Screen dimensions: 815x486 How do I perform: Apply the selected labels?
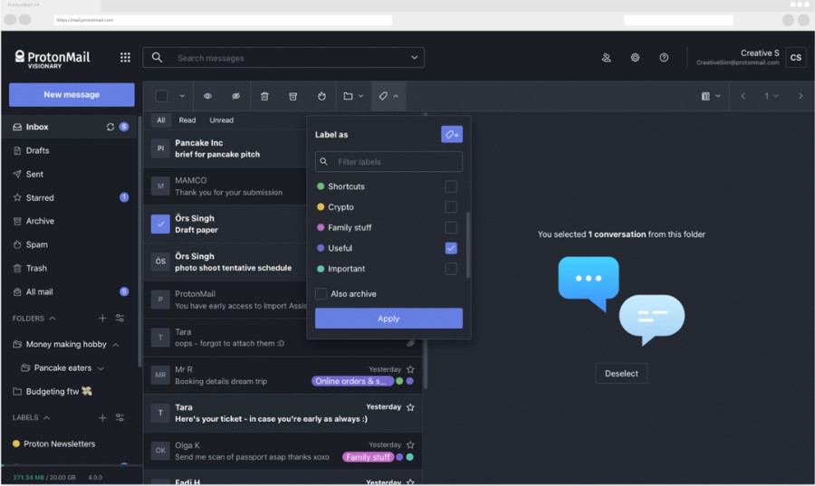(388, 319)
